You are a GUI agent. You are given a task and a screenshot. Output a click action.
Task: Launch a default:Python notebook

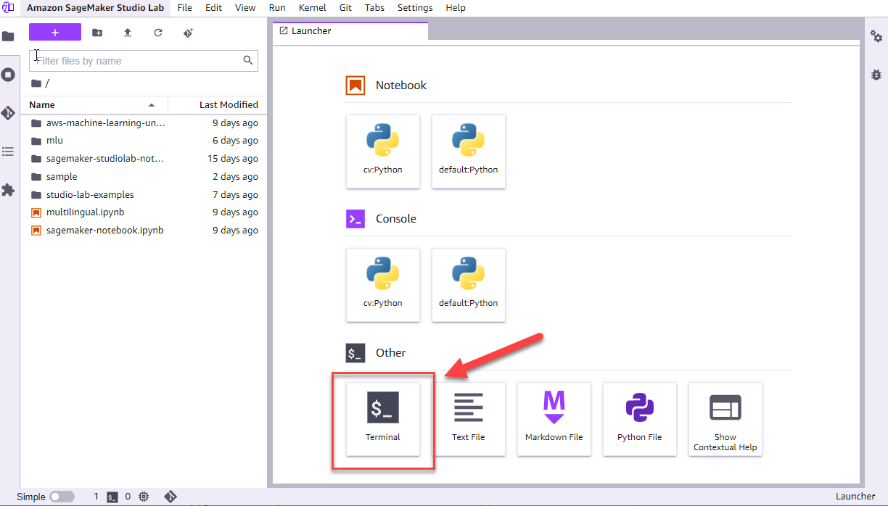[x=469, y=152]
